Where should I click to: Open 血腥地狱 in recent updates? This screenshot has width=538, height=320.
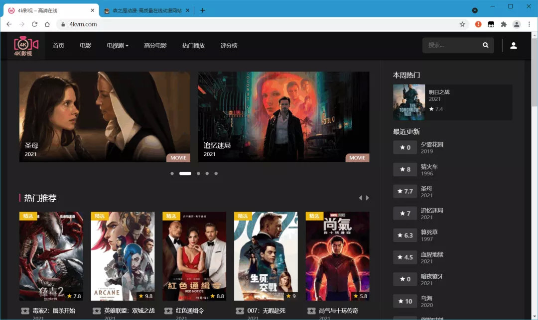tap(432, 254)
